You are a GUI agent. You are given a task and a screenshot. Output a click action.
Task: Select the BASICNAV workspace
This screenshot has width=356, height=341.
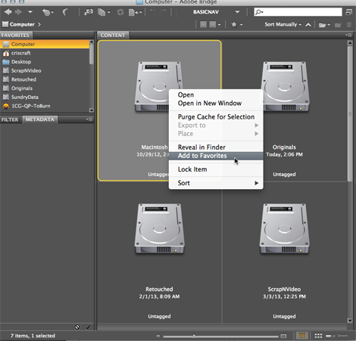click(x=206, y=12)
